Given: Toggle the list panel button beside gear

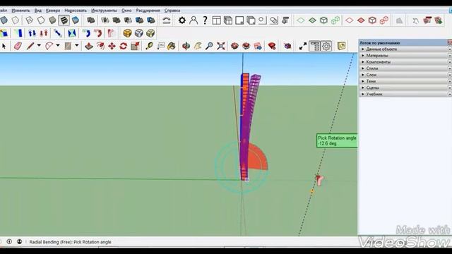Looking at the screenshot, I should [314, 46].
